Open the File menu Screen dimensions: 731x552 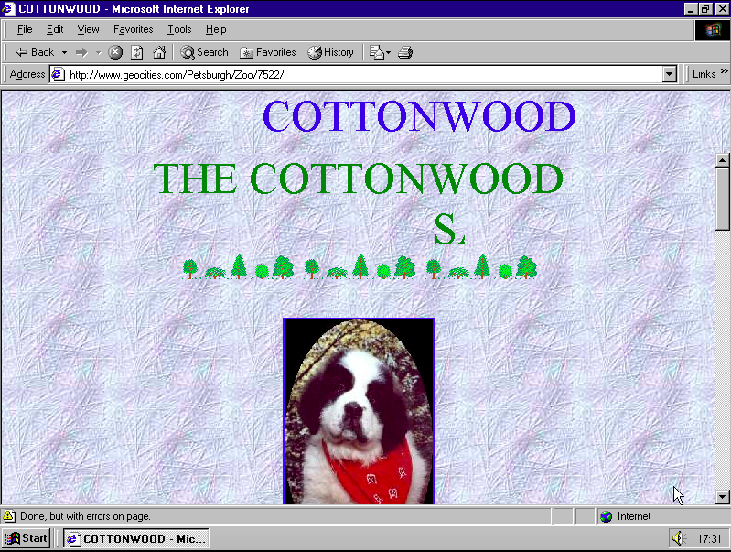[25, 29]
